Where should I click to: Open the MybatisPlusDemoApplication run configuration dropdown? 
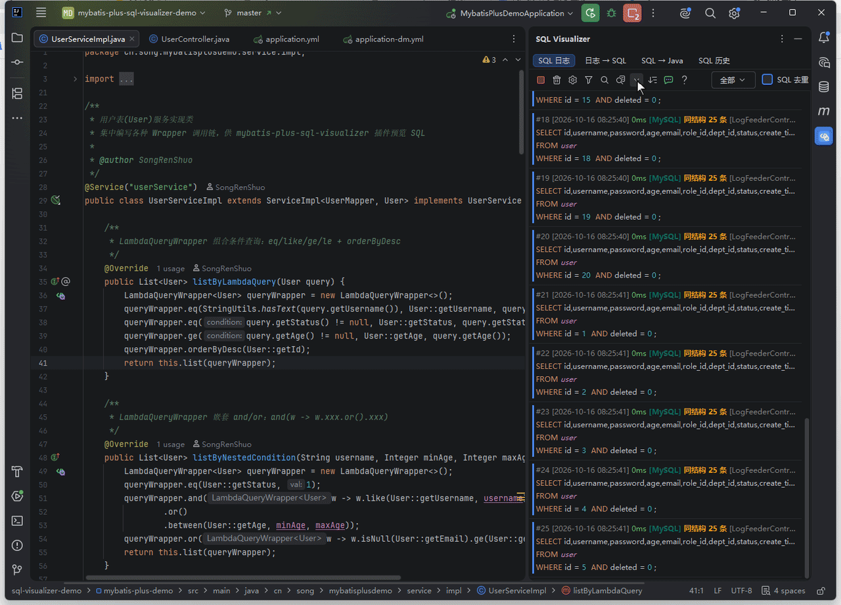pos(509,13)
